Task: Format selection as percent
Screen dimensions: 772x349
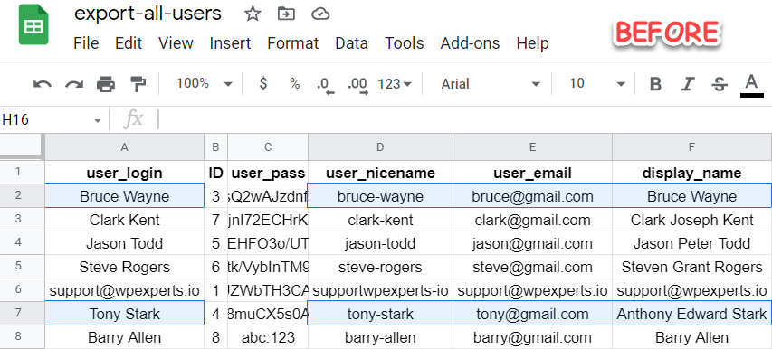Action: click(x=295, y=83)
